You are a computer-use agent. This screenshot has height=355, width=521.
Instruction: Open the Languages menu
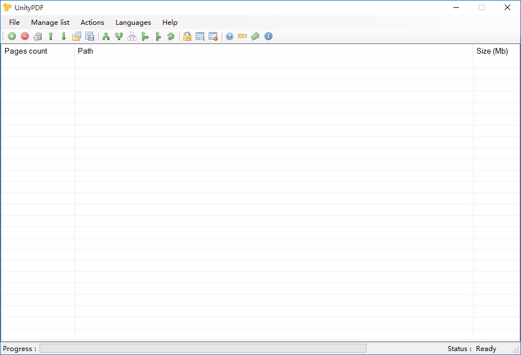[133, 22]
